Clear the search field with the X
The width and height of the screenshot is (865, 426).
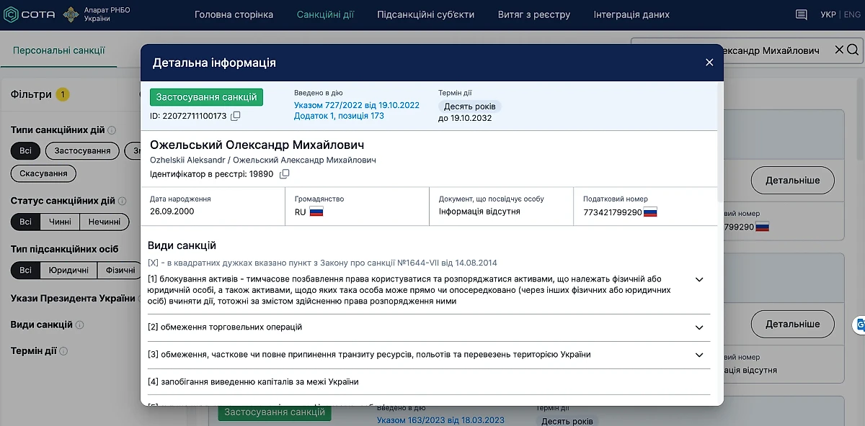click(838, 50)
